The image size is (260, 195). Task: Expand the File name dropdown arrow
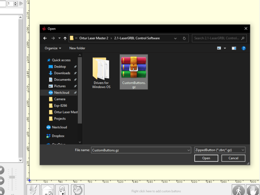click(x=189, y=150)
